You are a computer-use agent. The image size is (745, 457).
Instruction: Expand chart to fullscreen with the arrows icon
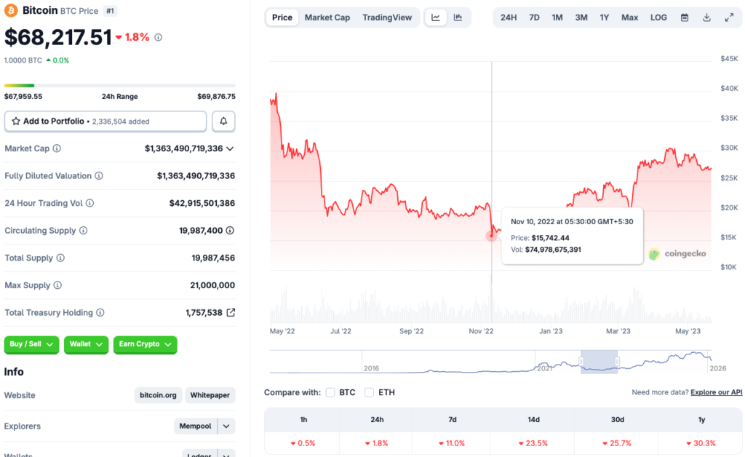(x=730, y=17)
